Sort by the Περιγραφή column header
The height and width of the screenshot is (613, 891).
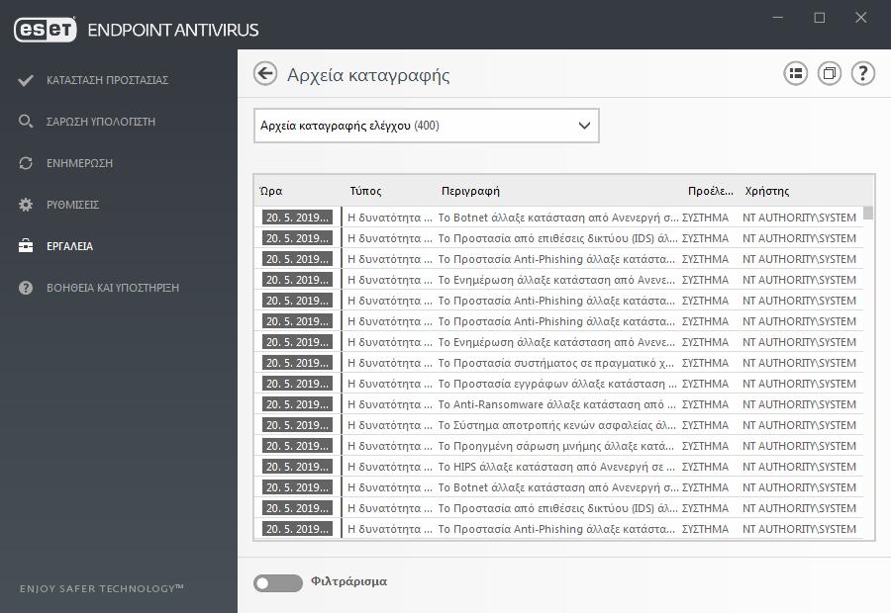click(x=470, y=191)
